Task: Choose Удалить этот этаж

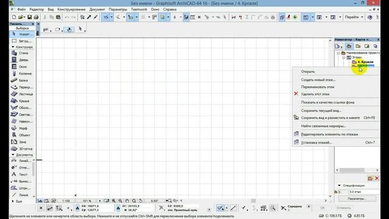Action: (336, 94)
